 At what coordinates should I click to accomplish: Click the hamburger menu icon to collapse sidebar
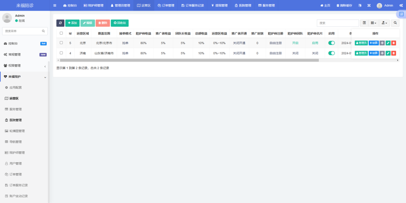click(55, 5)
